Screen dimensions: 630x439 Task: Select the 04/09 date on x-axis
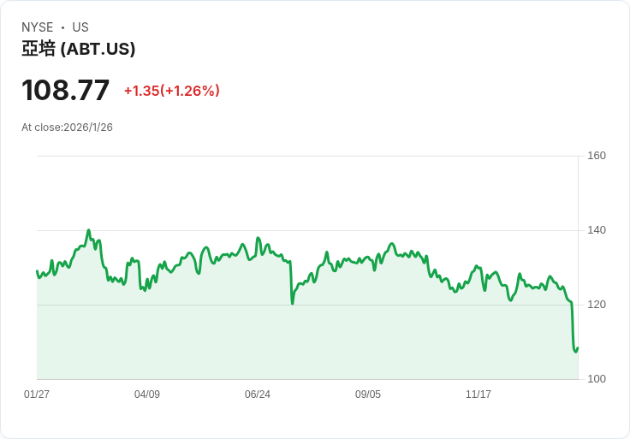click(147, 395)
